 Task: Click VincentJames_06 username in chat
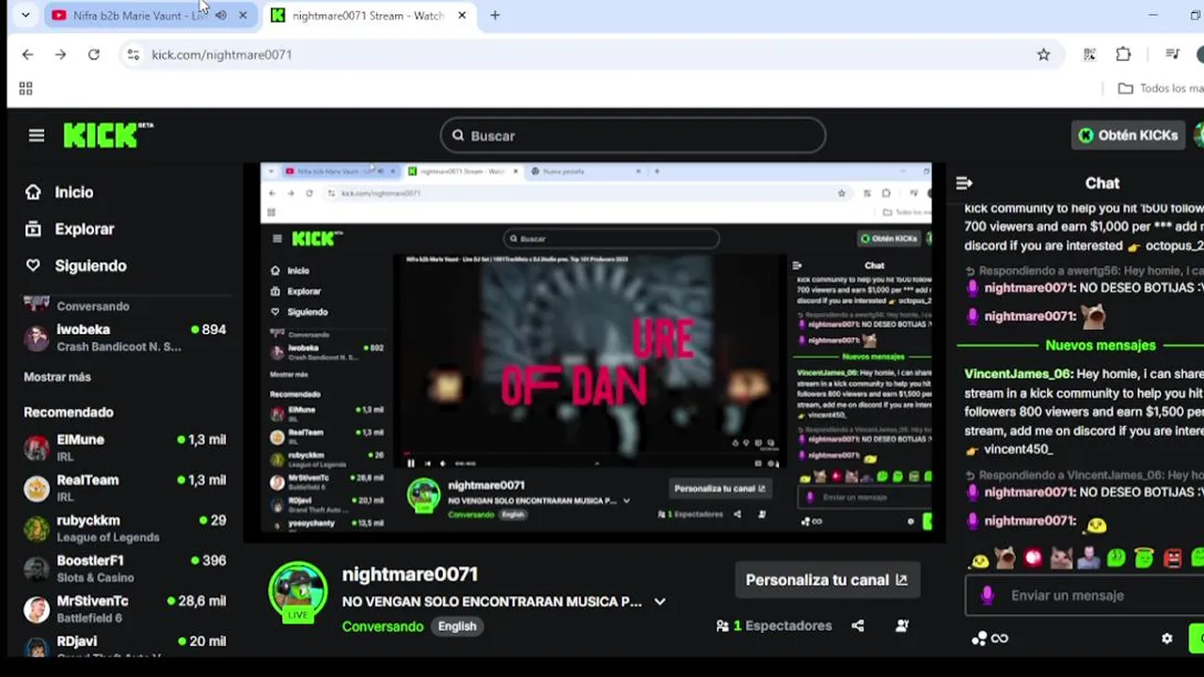tap(1019, 374)
